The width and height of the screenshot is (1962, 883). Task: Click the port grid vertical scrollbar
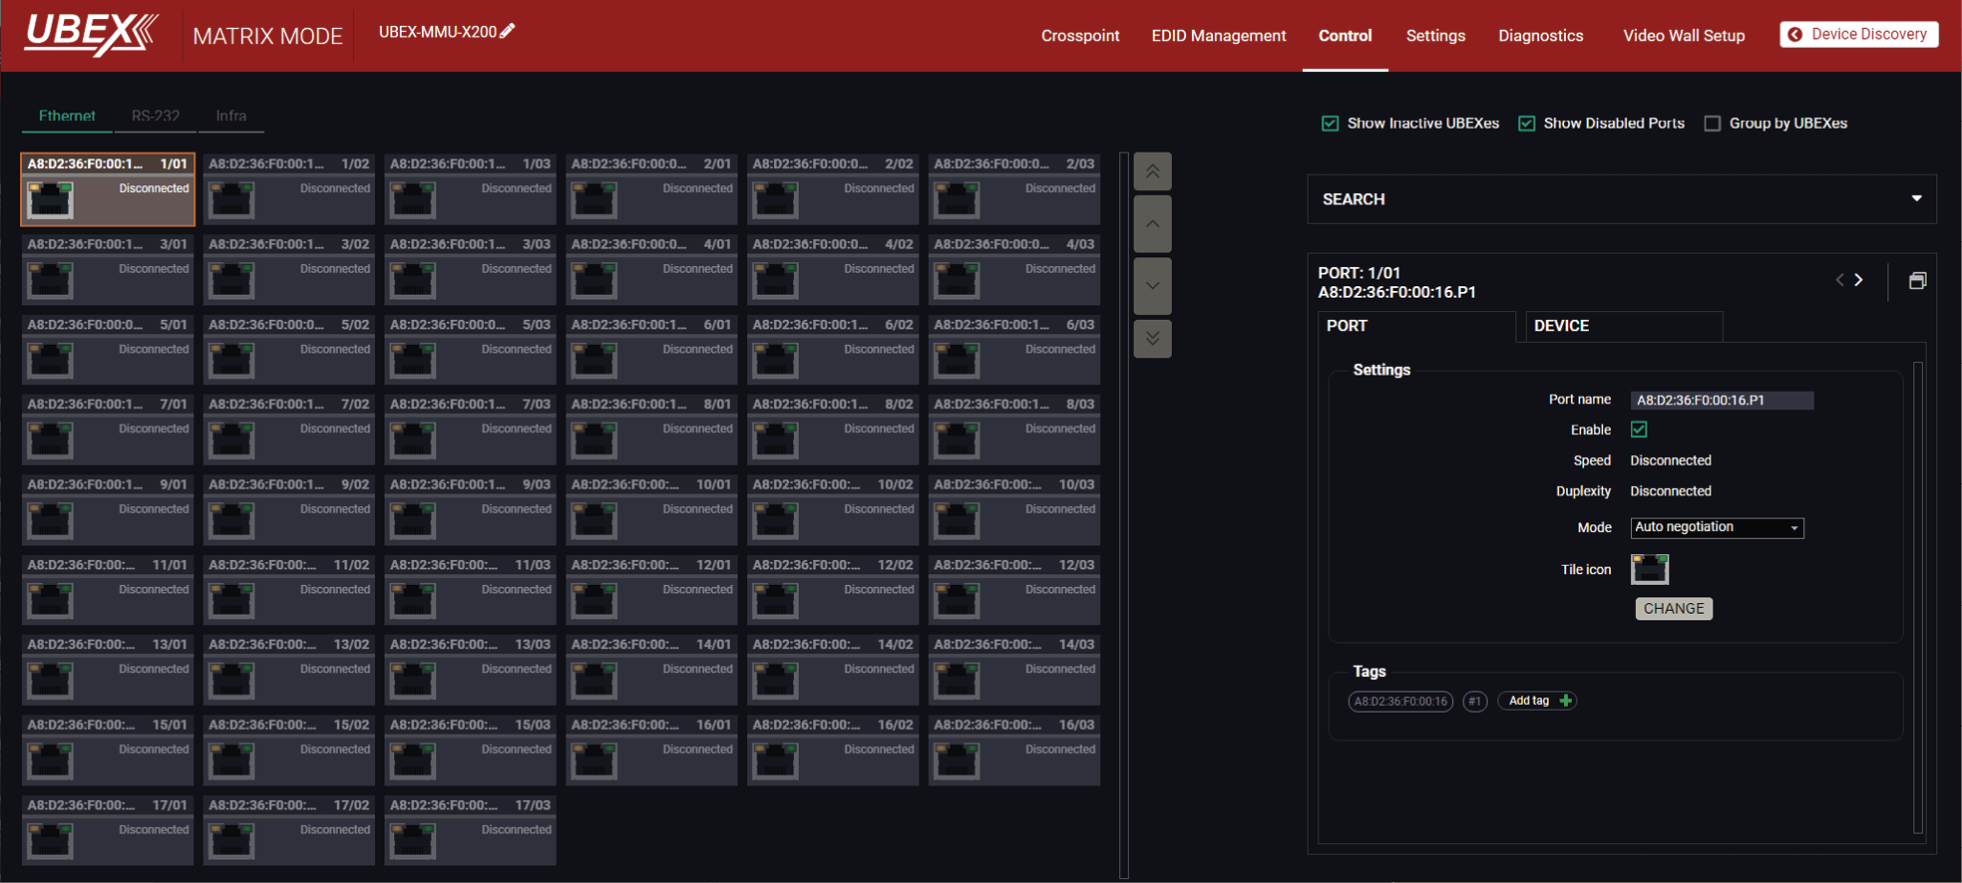[1124, 515]
